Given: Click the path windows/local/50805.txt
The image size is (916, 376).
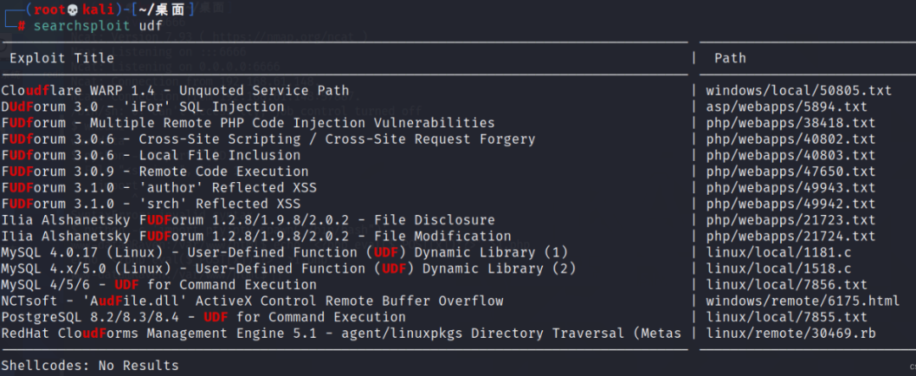Looking at the screenshot, I should (x=799, y=91).
